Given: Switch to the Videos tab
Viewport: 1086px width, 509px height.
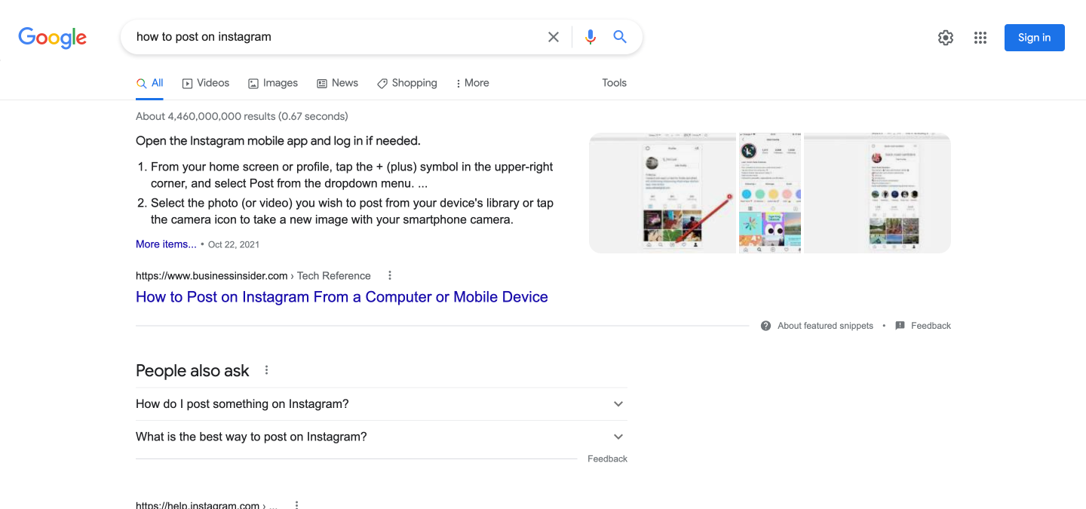Looking at the screenshot, I should point(206,83).
